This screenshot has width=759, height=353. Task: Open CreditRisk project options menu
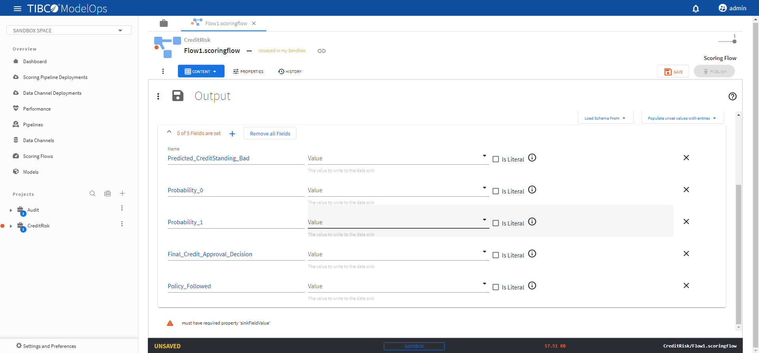(122, 224)
